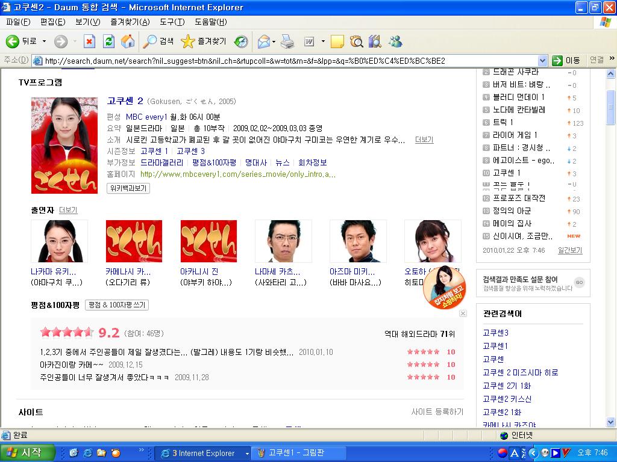The width and height of the screenshot is (617, 462).
Task: Open the Messenger toolbar icon
Action: [395, 42]
